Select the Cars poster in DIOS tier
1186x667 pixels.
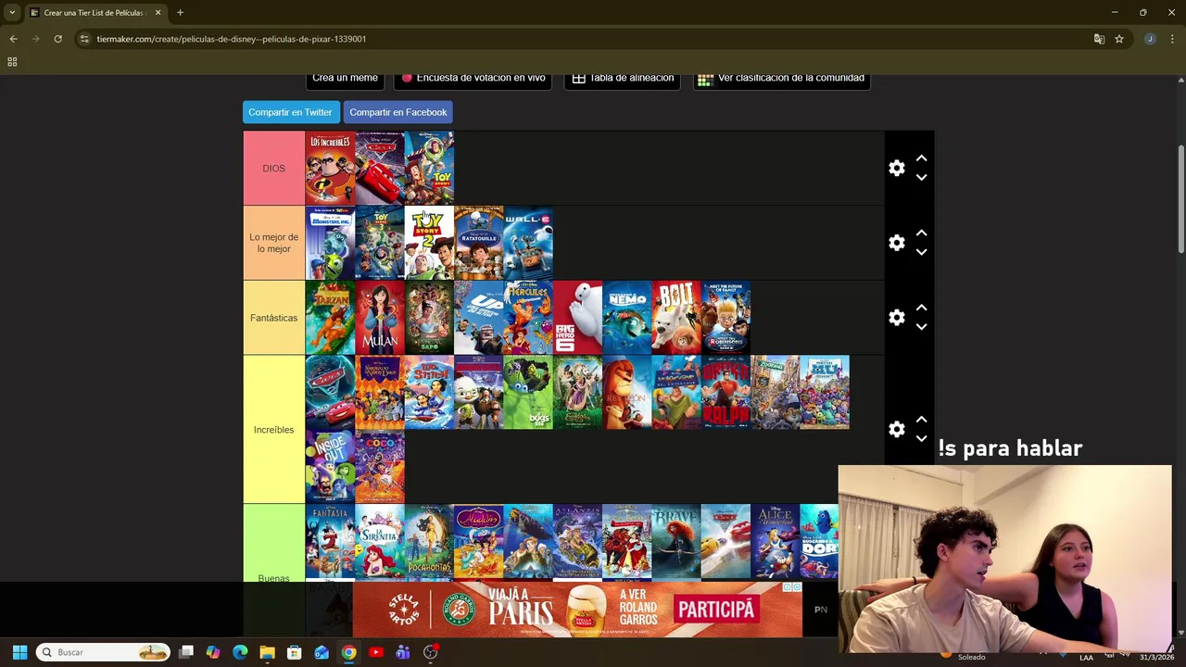pos(380,169)
